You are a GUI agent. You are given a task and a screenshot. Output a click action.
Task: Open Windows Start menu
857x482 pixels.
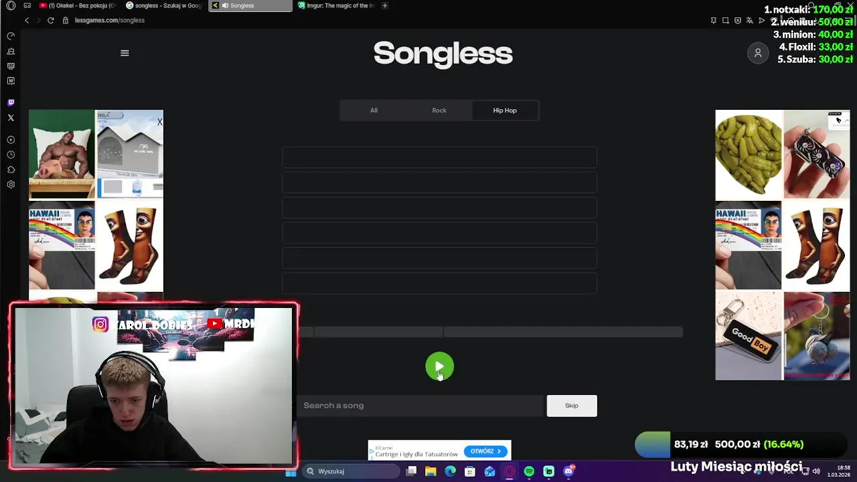coord(291,471)
